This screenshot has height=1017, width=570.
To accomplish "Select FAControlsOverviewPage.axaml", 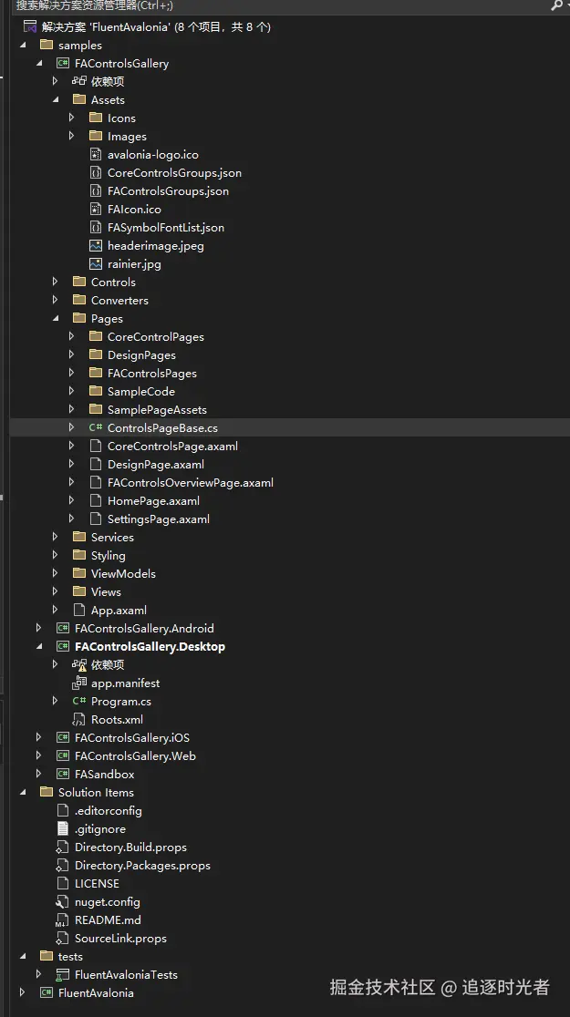I will pos(191,483).
